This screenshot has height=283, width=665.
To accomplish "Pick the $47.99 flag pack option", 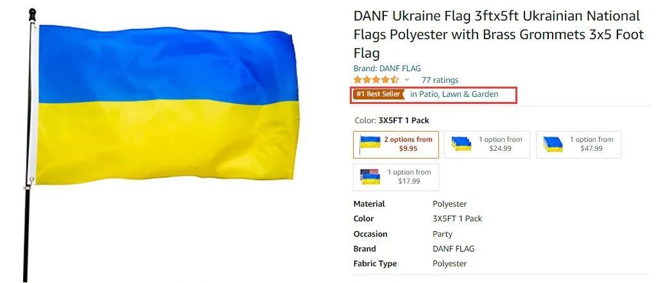I will click(578, 144).
